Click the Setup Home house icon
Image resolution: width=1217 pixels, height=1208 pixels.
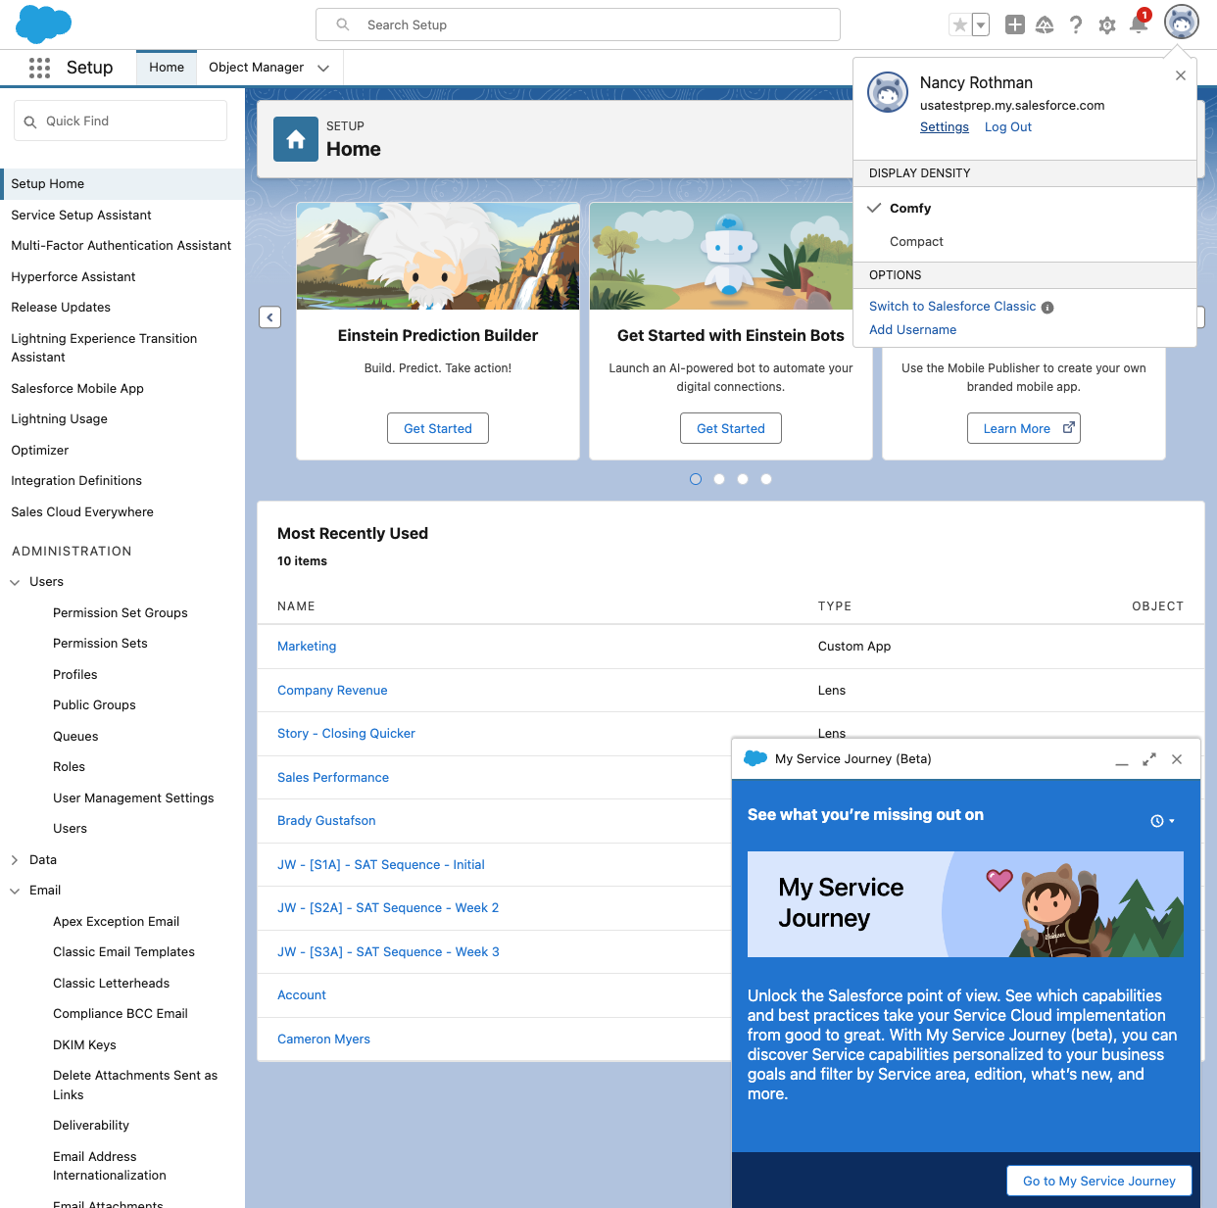click(x=296, y=139)
